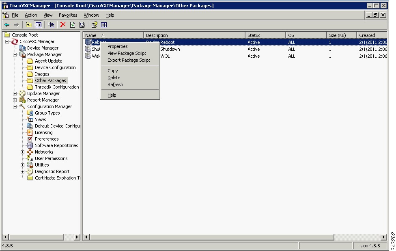
Task: Click the Default Device Configuration icon
Action: coord(30,126)
